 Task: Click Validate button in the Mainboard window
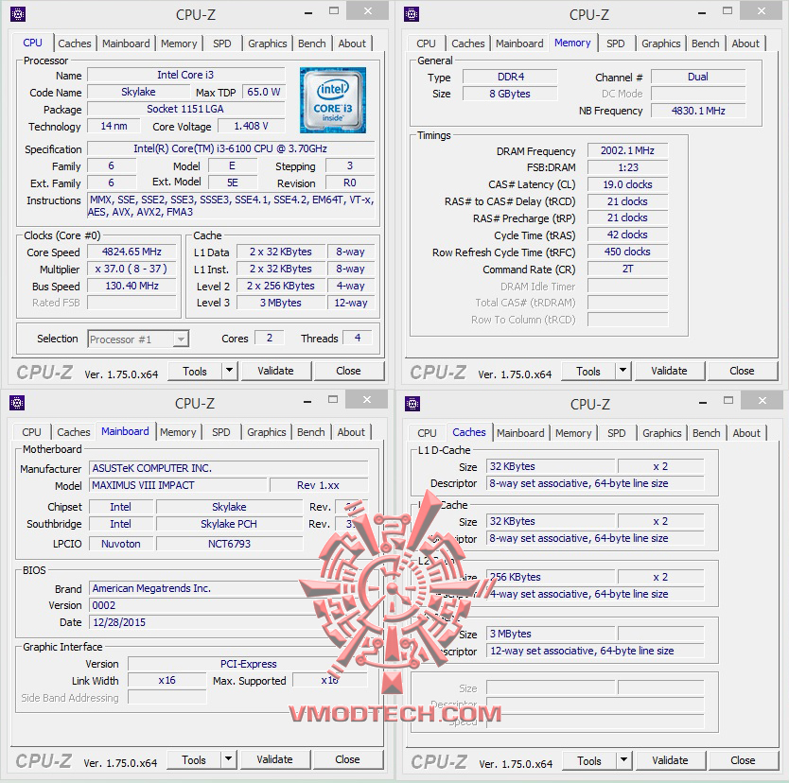pos(274,760)
